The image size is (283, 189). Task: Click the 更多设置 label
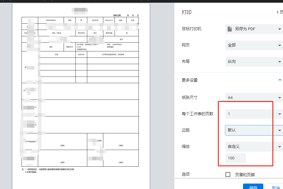[189, 80]
